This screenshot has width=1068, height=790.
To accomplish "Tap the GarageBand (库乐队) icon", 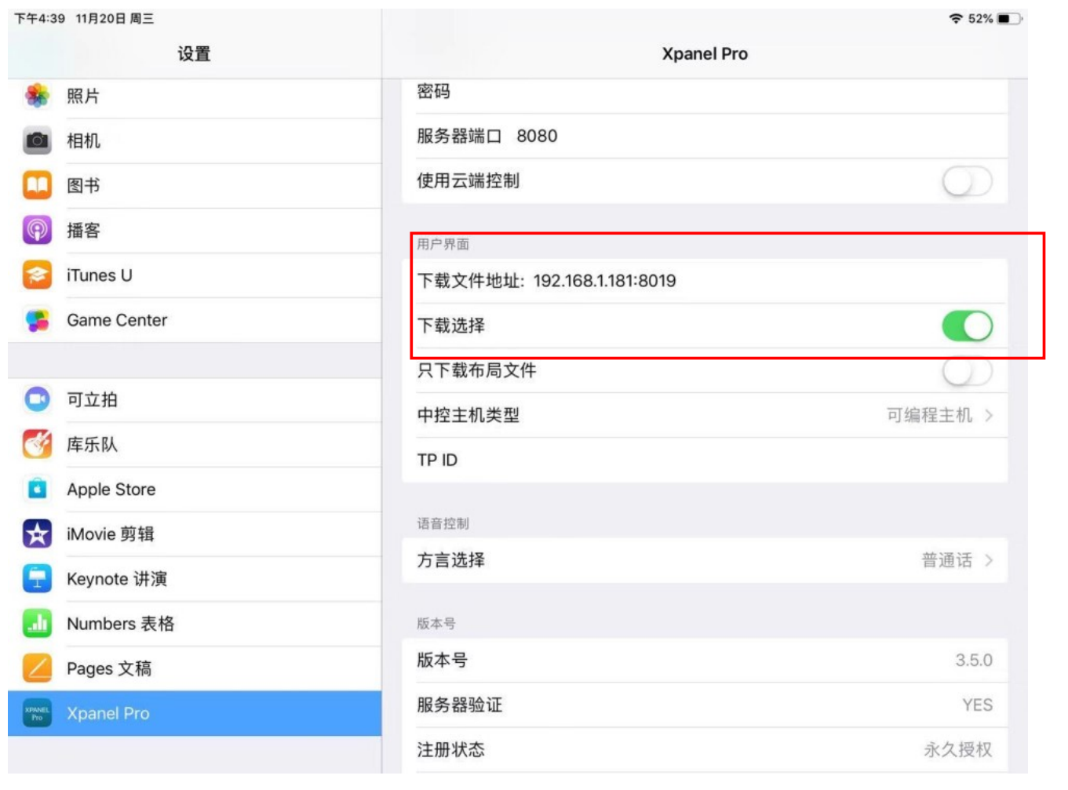I will tap(37, 444).
